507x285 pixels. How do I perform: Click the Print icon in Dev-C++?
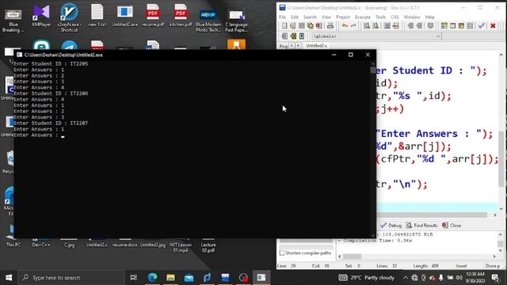(x=330, y=26)
